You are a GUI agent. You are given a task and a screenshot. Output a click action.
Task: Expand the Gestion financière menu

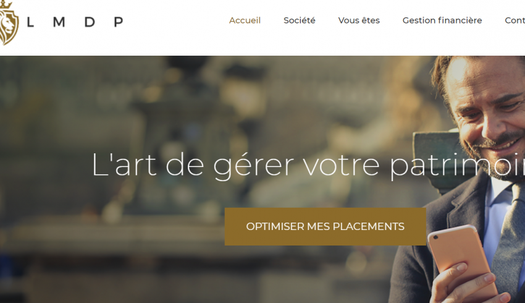pos(442,20)
